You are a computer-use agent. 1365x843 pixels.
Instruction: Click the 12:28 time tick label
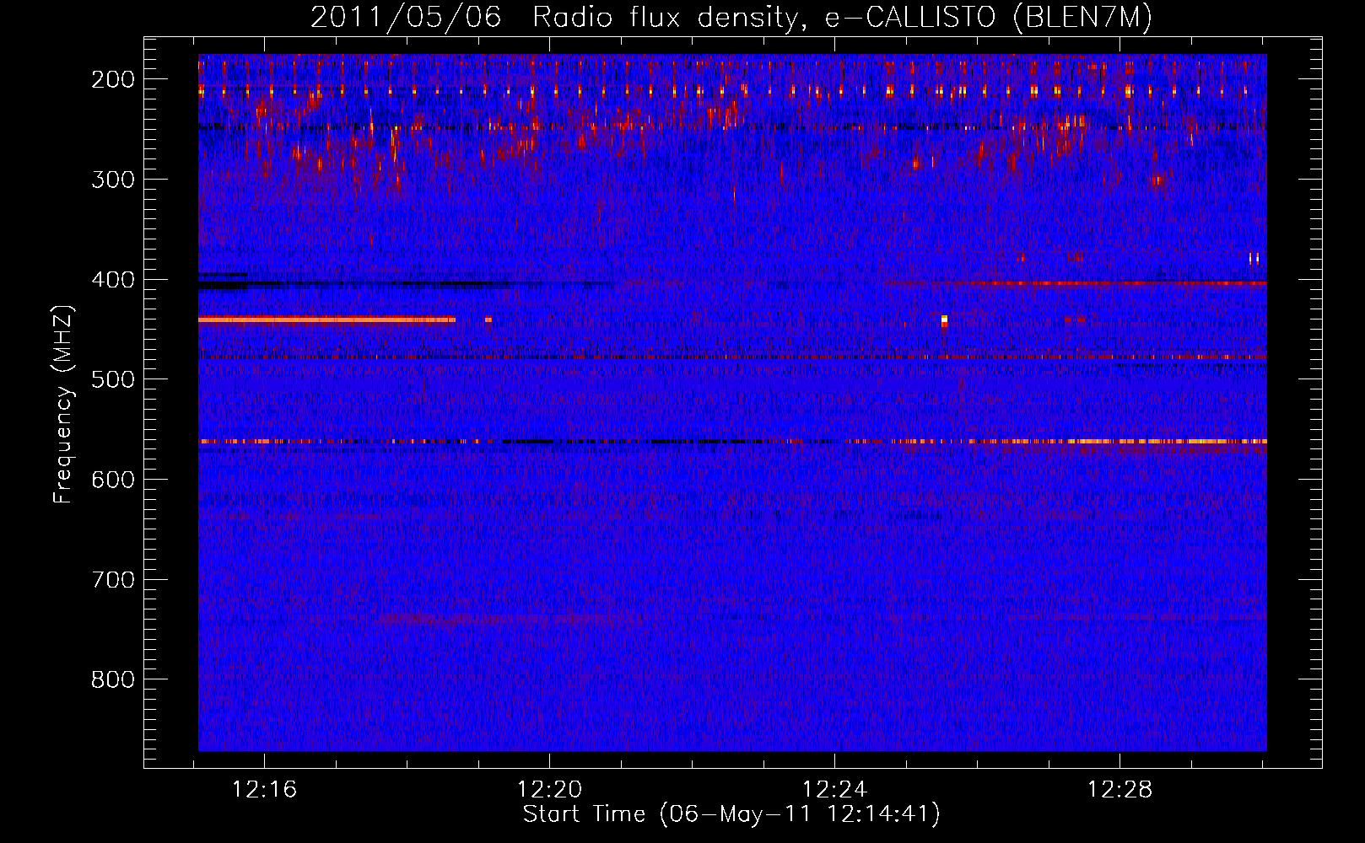[x=1120, y=790]
